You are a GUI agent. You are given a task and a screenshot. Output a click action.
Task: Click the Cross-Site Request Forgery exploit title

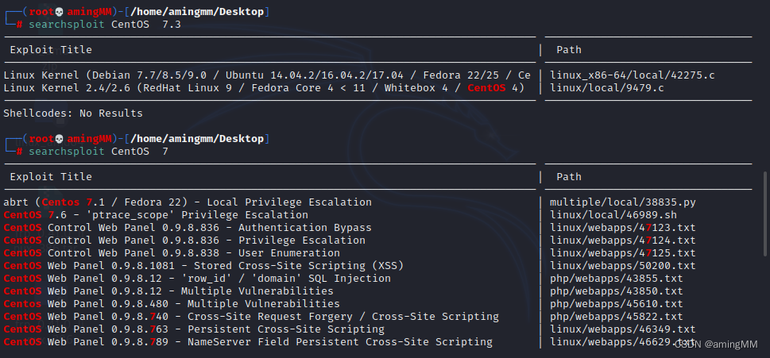pos(251,317)
